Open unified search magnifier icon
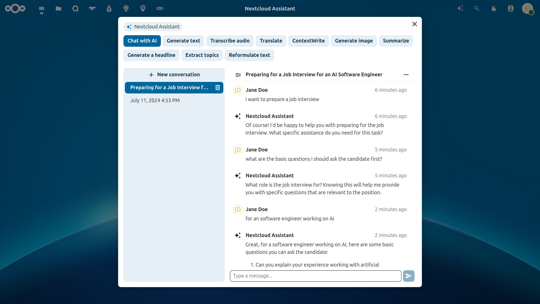Image resolution: width=540 pixels, height=304 pixels. (x=477, y=8)
